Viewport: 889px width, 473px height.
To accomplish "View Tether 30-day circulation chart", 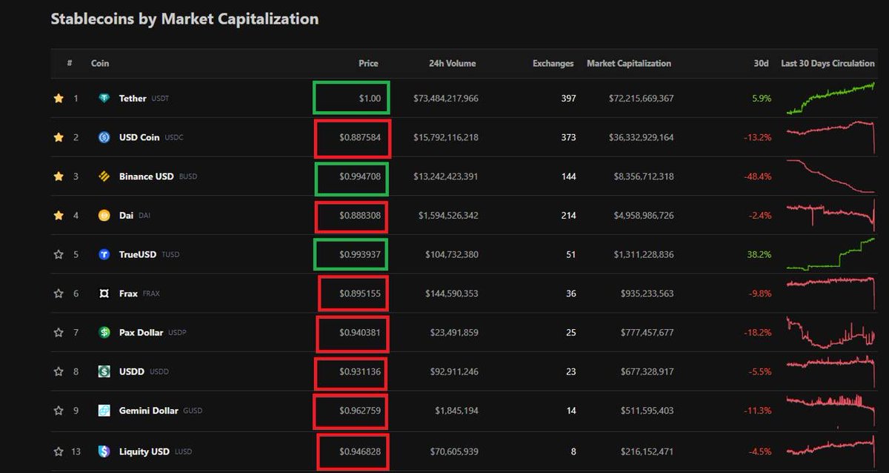I will pos(830,98).
